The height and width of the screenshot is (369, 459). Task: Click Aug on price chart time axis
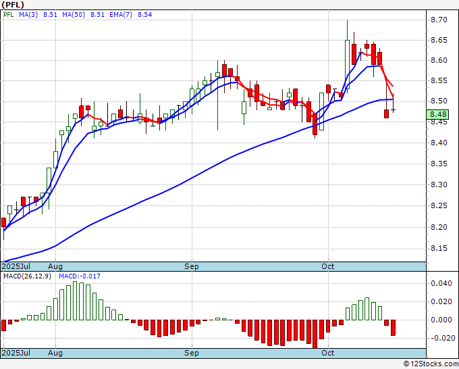55,266
